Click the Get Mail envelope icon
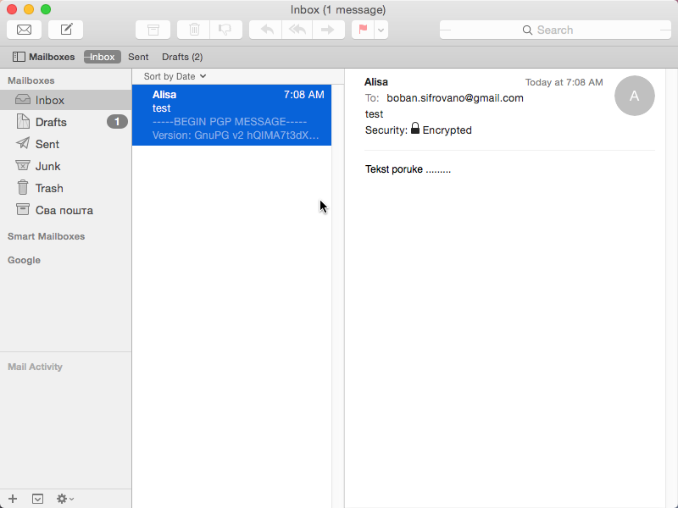Image resolution: width=678 pixels, height=508 pixels. (25, 30)
